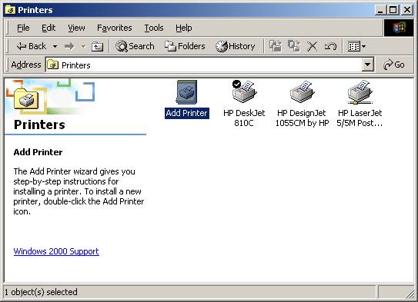
Task: Click the Delete X toolbar icon
Action: click(x=312, y=47)
